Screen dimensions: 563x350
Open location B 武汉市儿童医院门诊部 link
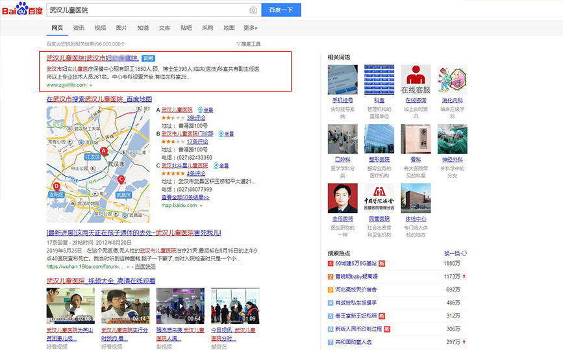187,134
